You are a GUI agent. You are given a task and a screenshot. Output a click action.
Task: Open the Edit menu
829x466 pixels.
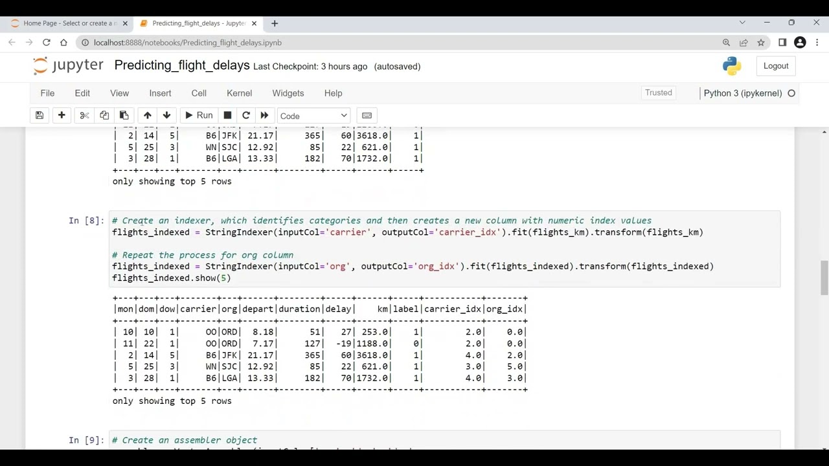(82, 93)
